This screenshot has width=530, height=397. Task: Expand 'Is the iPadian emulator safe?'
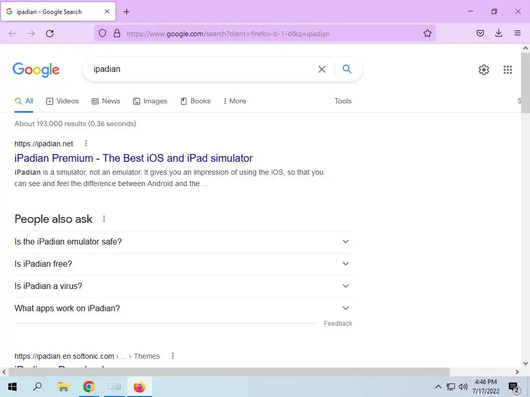[183, 242]
